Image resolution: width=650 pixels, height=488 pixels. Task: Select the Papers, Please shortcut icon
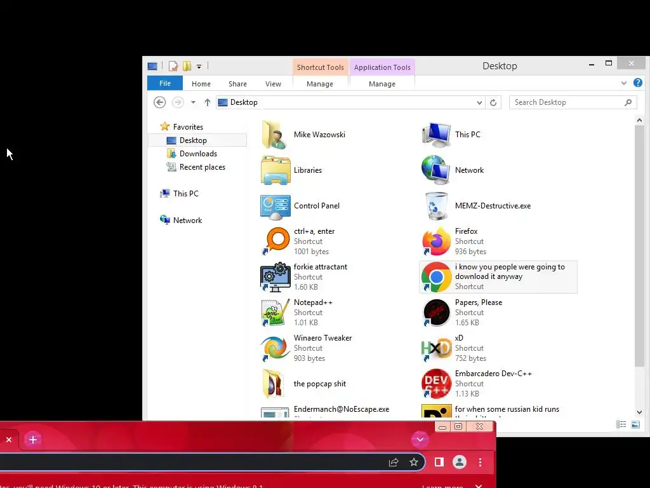pos(436,313)
